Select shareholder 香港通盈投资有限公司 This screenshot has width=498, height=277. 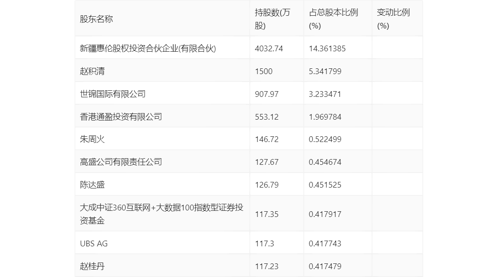[121, 117]
